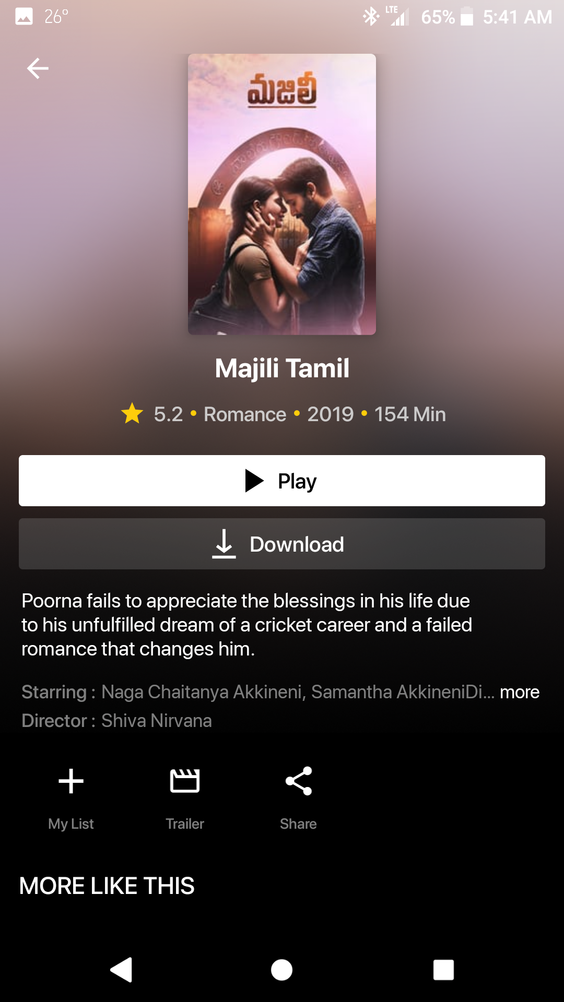The height and width of the screenshot is (1002, 564).
Task: Open recent apps with square button
Action: [443, 970]
